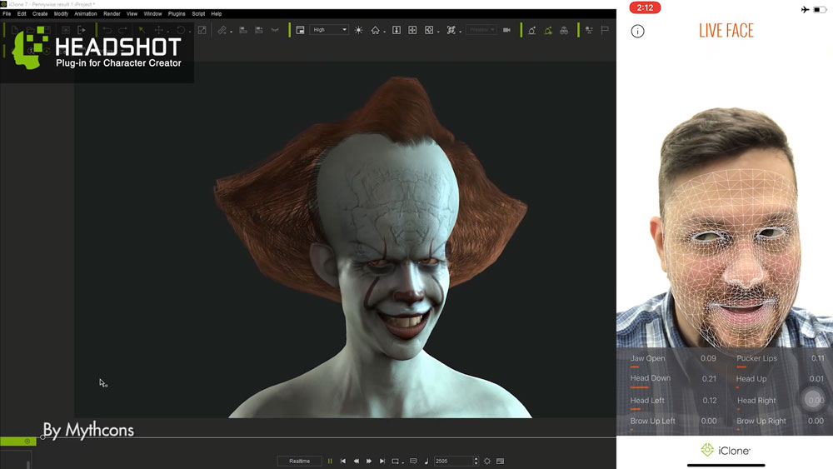Click the focus frame selection icon

click(x=451, y=30)
